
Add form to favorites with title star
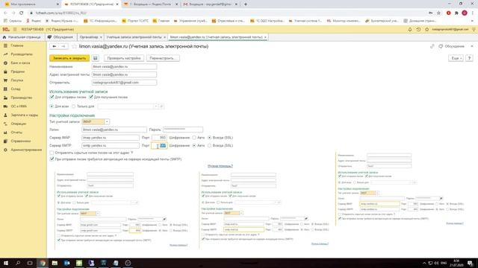coord(74,46)
